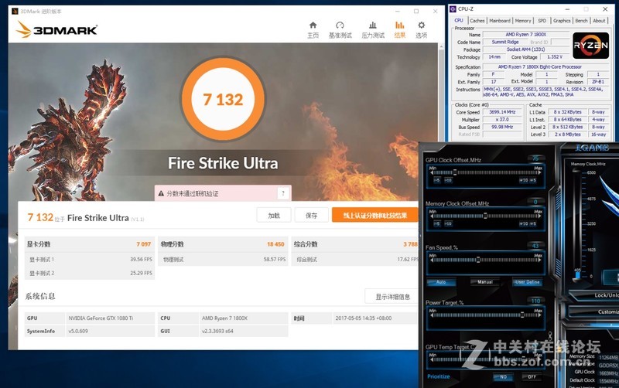The width and height of the screenshot is (619, 388).
Task: Click graphics test 1 row 39.56 FPS
Action: coord(90,260)
